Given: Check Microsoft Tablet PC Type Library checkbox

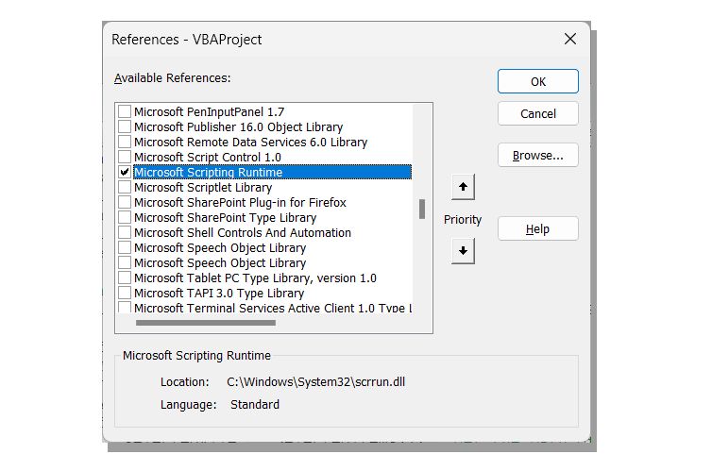Looking at the screenshot, I should click(x=125, y=278).
